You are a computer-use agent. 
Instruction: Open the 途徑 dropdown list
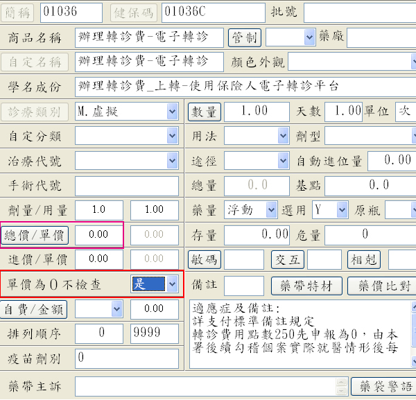click(283, 160)
